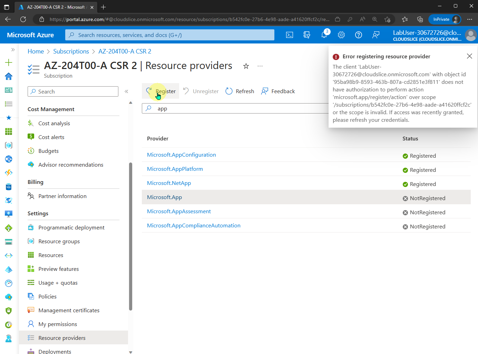Open Azure Cloud Shell from the top bar
The width and height of the screenshot is (478, 354).
[289, 35]
